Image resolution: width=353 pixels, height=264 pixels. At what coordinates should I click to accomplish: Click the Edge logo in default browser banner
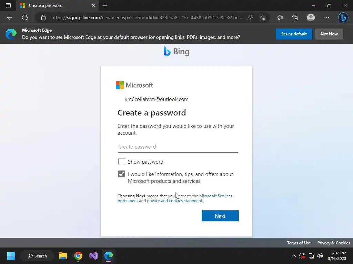pos(11,34)
